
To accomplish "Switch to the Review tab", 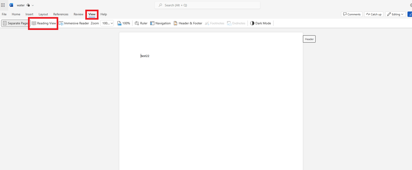I will pyautogui.click(x=78, y=14).
